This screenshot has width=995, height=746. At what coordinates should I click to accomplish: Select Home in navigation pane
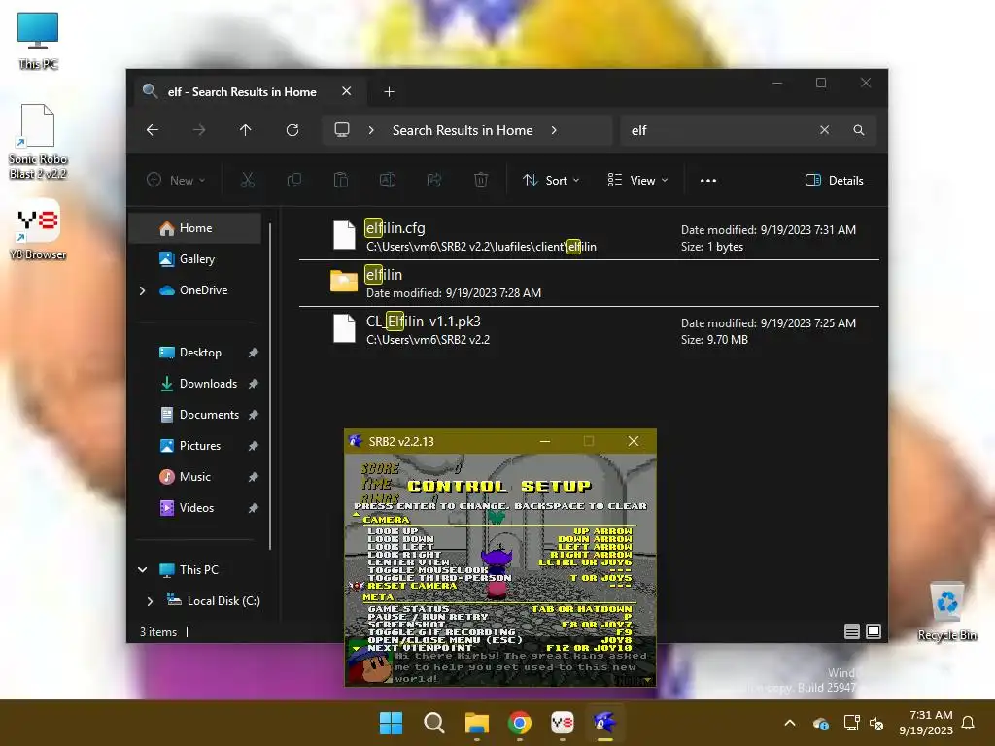pyautogui.click(x=195, y=228)
